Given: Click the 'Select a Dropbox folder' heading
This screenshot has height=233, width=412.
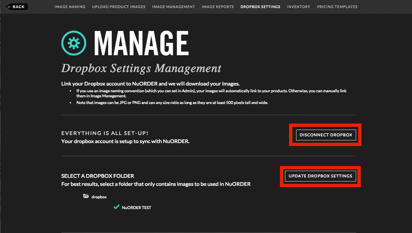Looking at the screenshot, I should coord(98,176).
